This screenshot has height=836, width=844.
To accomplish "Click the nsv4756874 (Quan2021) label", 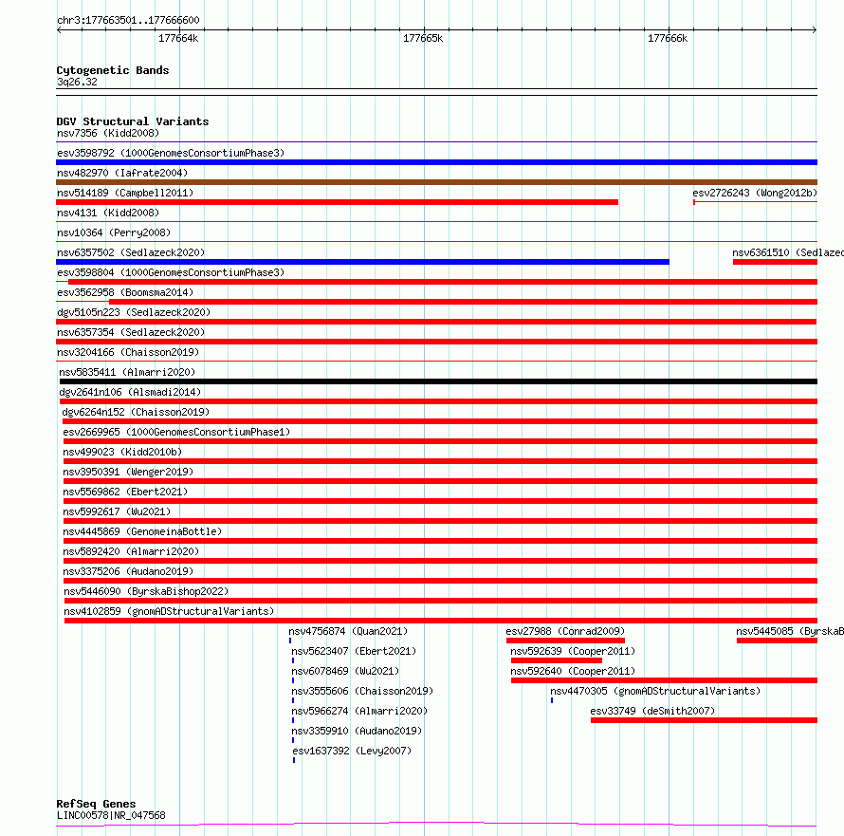I will (x=348, y=631).
